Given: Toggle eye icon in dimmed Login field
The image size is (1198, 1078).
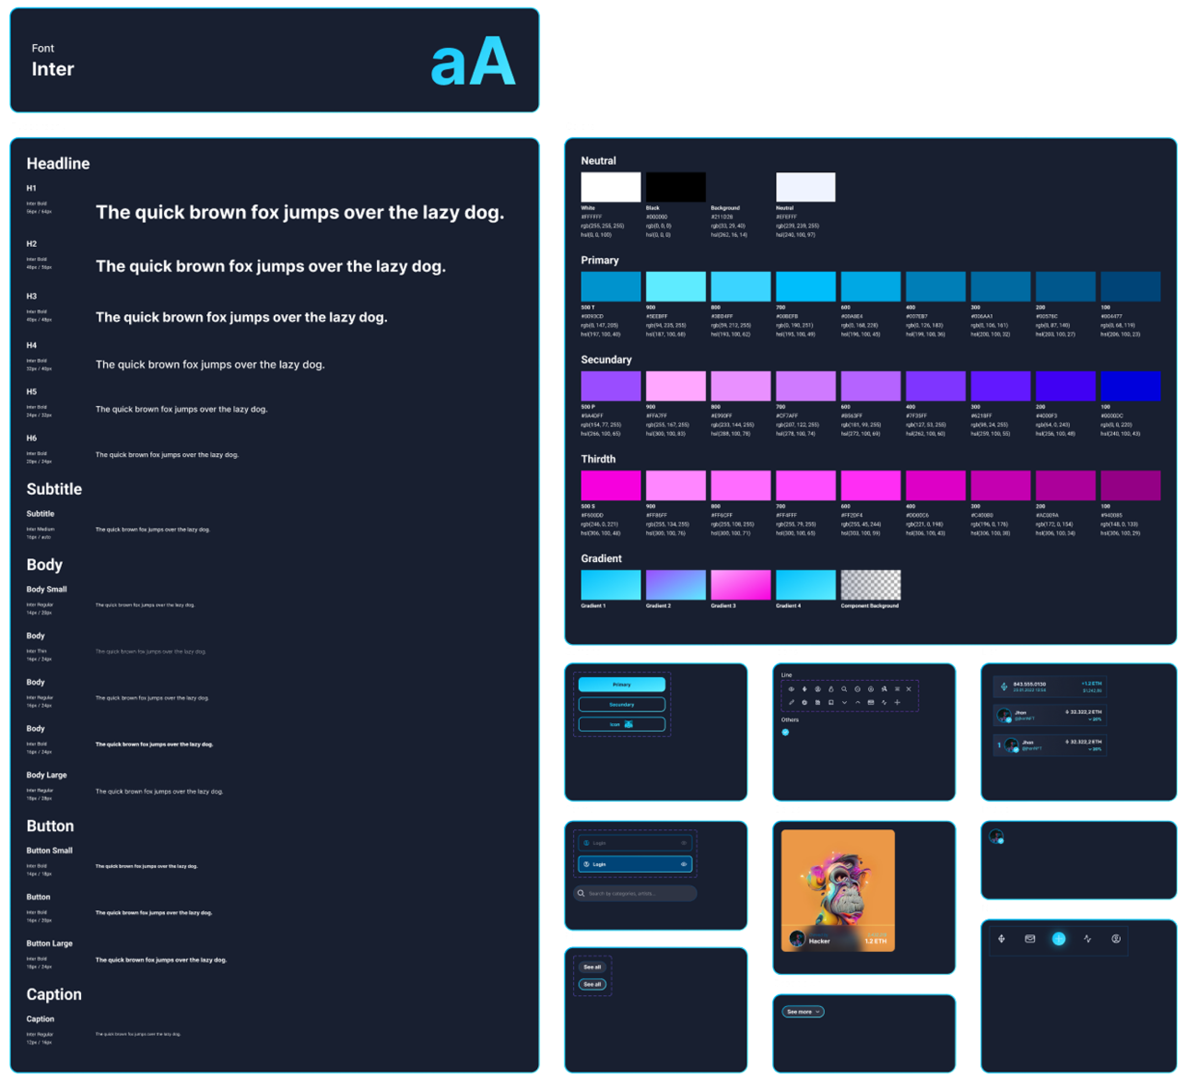Looking at the screenshot, I should pos(683,843).
